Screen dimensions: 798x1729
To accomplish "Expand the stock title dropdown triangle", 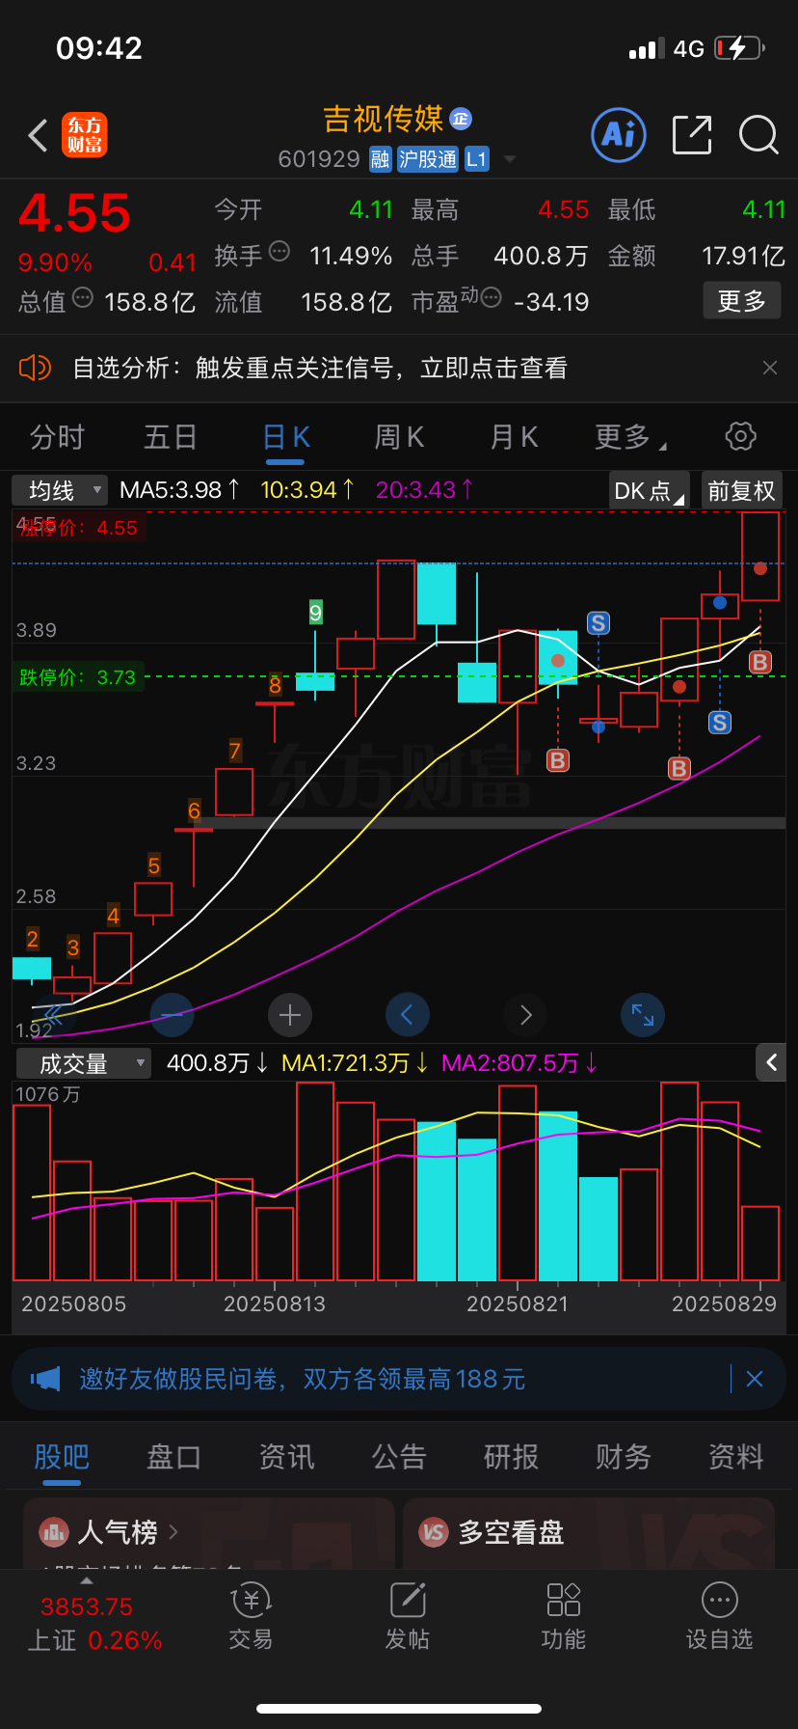I will pos(510,159).
